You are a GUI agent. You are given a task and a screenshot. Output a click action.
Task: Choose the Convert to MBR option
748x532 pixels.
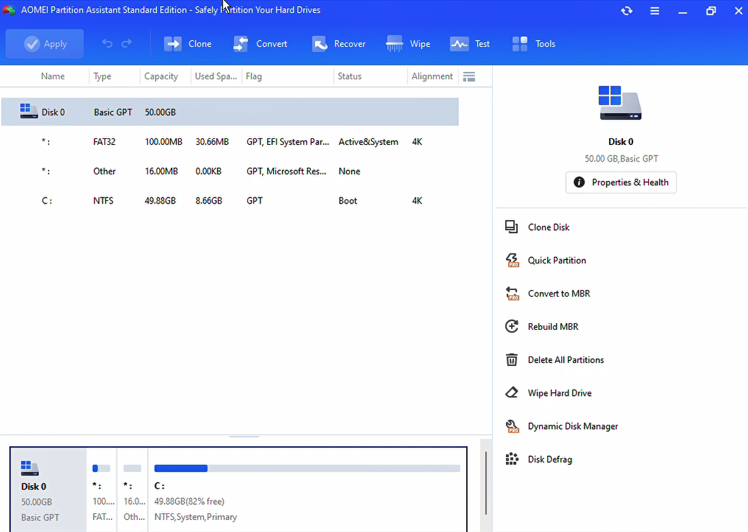point(559,293)
